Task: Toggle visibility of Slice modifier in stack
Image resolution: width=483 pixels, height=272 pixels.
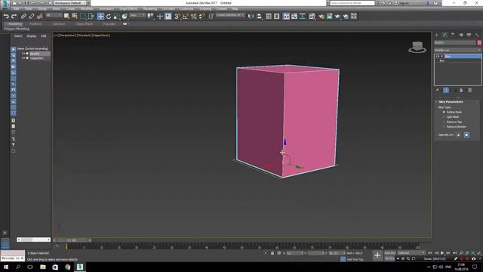Action: (x=437, y=57)
